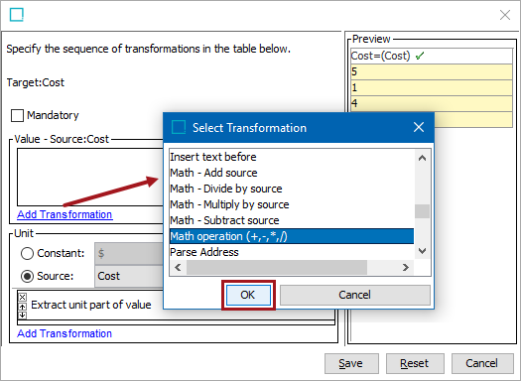Select Math - Divide by source entry
521x381 pixels.
point(226,189)
